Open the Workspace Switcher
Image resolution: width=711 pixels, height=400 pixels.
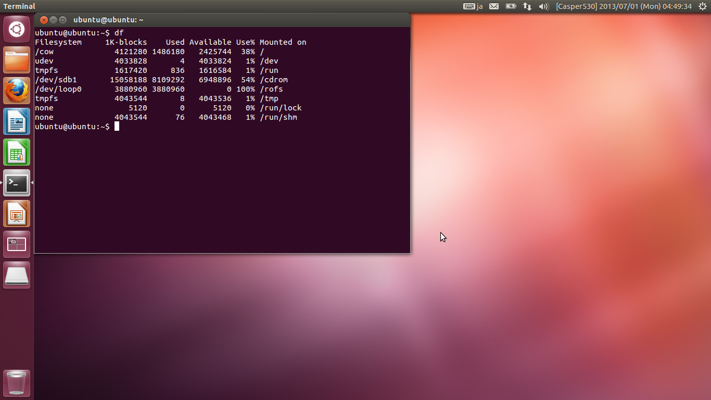pos(17,244)
